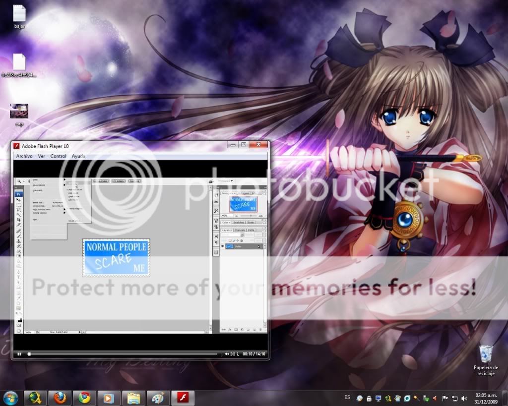The image size is (508, 406).
Task: Click the Fit Screen button
Action: [x=118, y=181]
